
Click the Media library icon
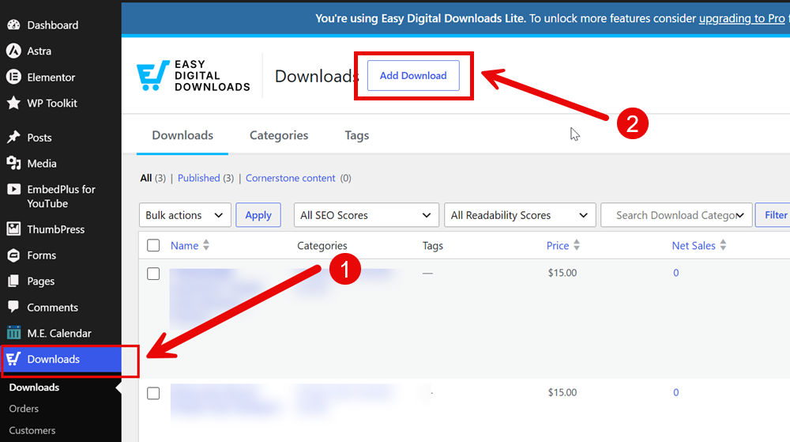[13, 164]
